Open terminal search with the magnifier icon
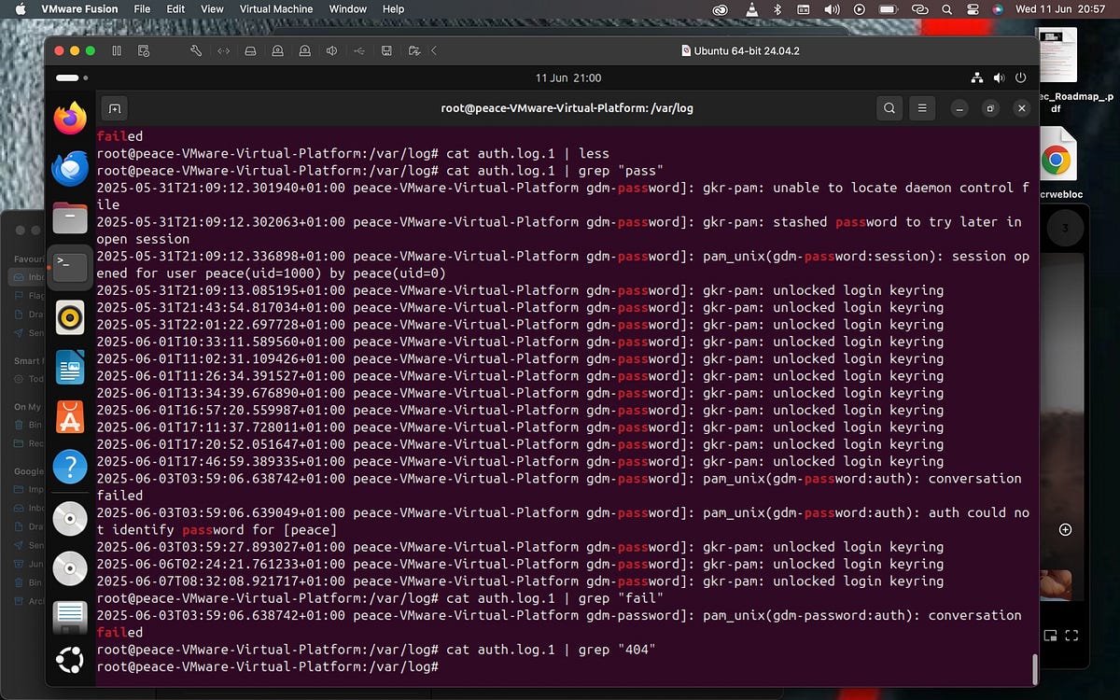Image resolution: width=1120 pixels, height=700 pixels. pyautogui.click(x=889, y=107)
